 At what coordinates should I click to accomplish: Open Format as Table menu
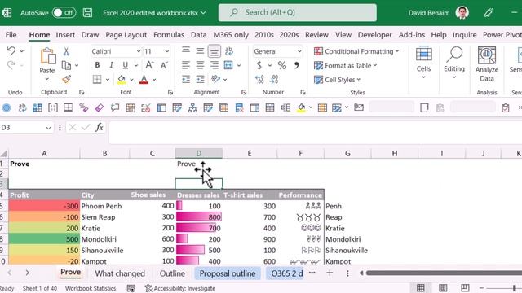(x=346, y=65)
